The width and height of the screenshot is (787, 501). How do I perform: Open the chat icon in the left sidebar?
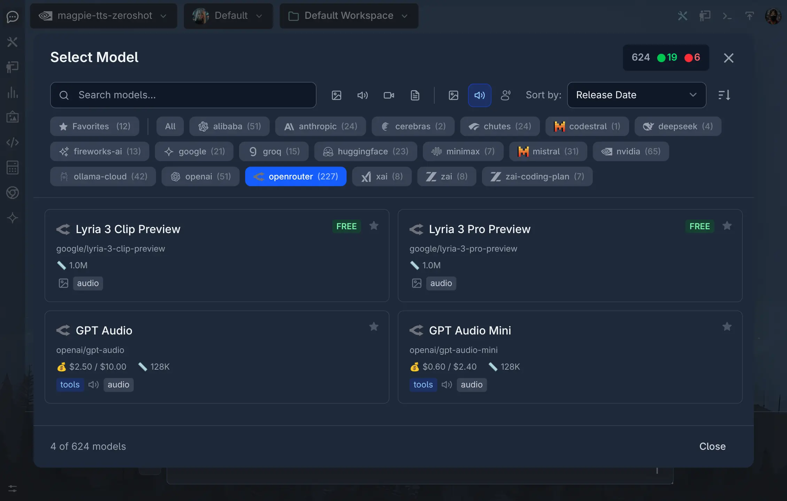point(13,16)
